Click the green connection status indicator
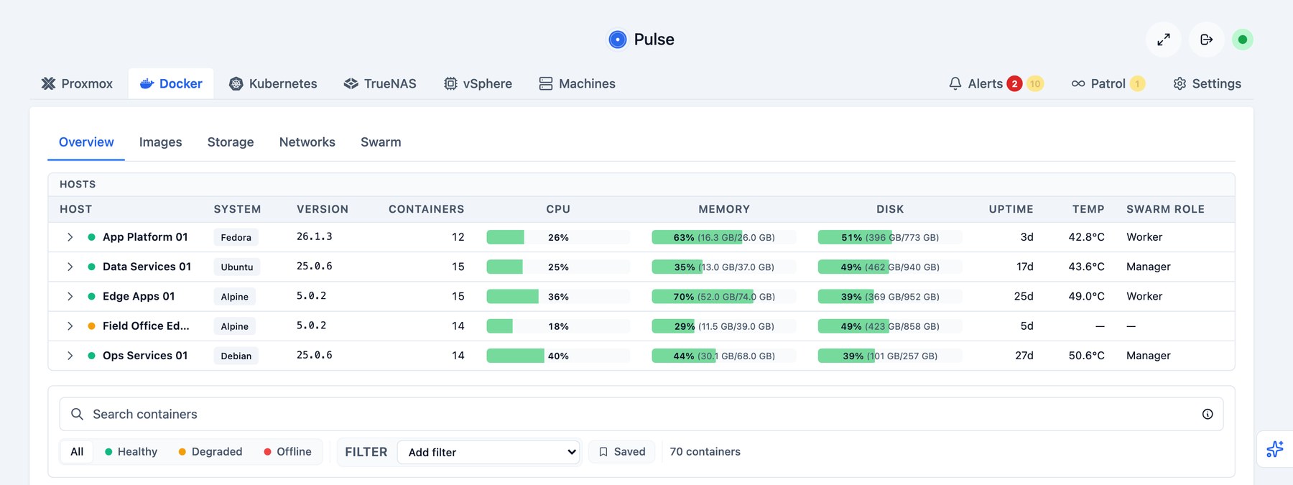 coord(1242,40)
